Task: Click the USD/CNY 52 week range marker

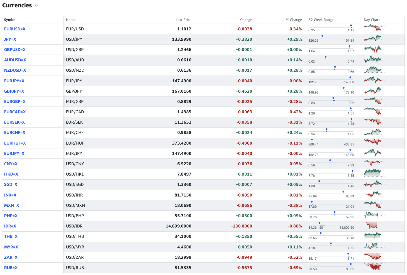Action: (330, 161)
